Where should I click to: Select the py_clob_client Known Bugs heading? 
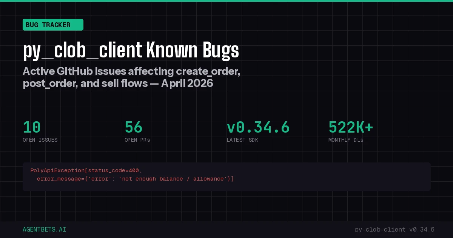click(131, 50)
